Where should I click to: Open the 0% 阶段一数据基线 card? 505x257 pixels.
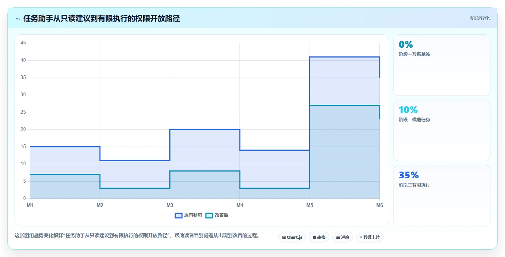[442, 65]
